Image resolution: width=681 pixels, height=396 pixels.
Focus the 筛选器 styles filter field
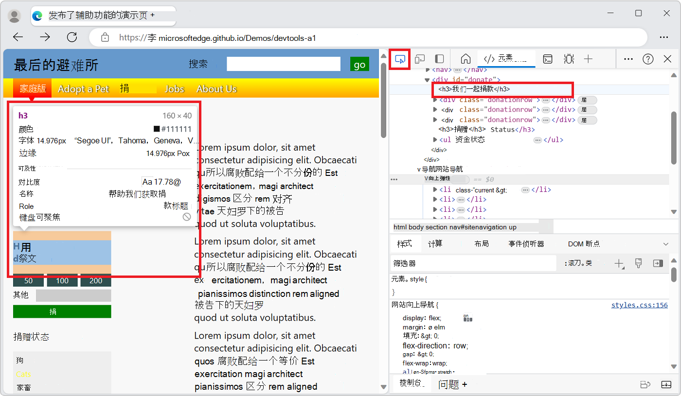[x=474, y=263]
